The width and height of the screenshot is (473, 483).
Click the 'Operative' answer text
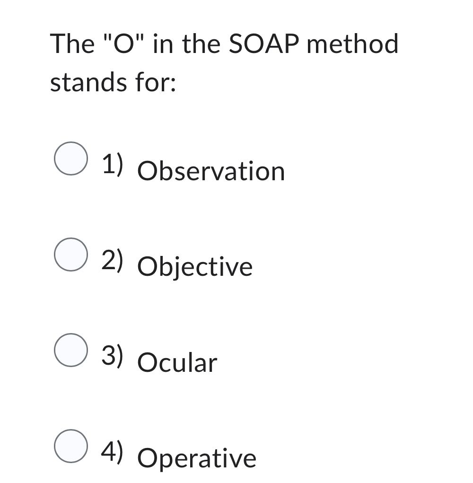(x=196, y=457)
